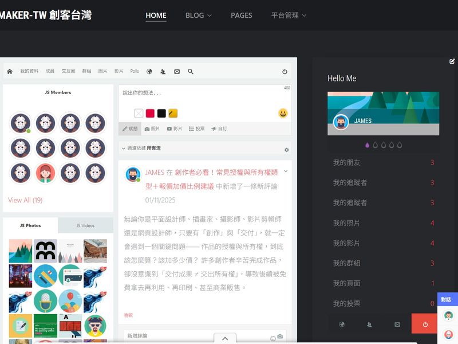Switch to JS Videos tab
458x344 pixels.
point(85,225)
